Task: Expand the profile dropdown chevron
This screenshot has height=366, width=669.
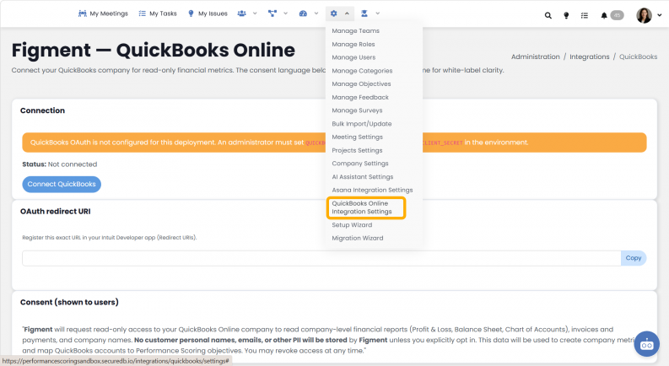Action: tap(659, 15)
